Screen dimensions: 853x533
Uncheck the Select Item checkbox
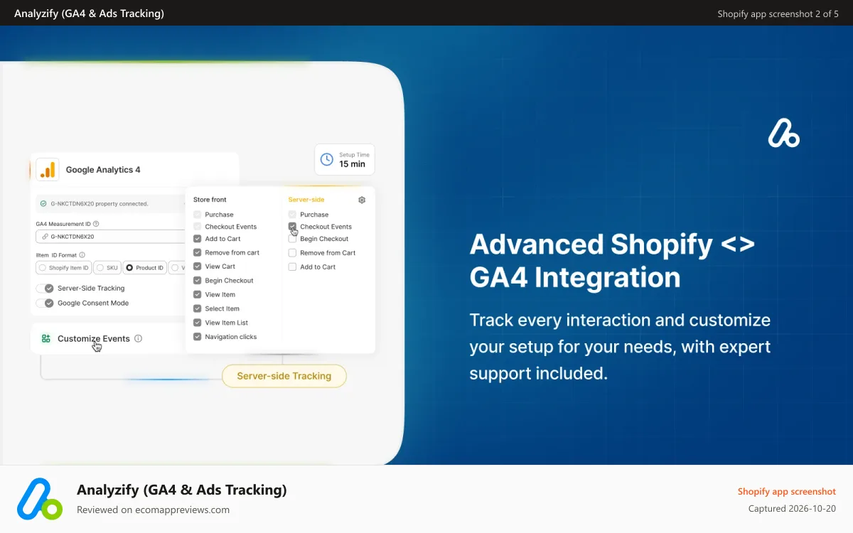[198, 308]
